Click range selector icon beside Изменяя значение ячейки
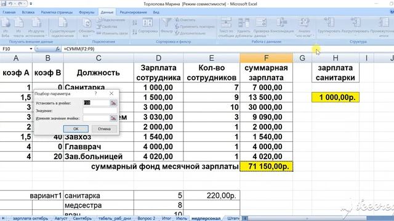The image size is (394, 221). click(x=113, y=118)
